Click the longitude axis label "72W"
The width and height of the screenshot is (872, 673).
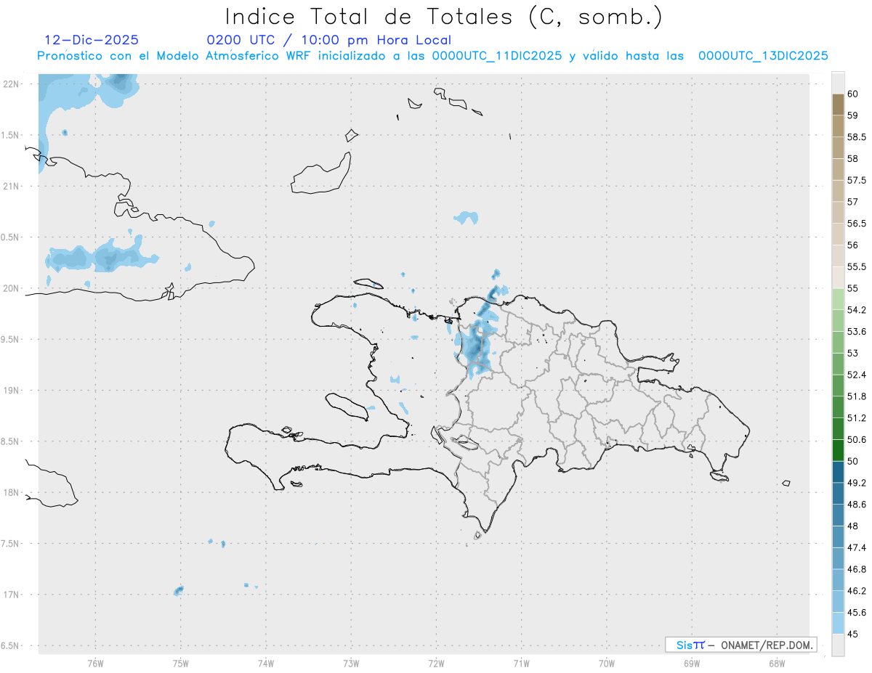(436, 664)
